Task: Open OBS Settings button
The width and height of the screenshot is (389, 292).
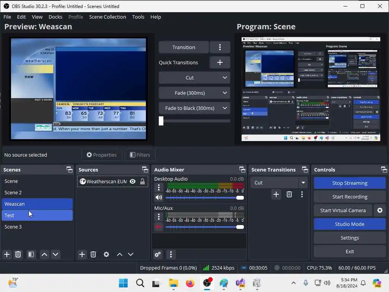Action: click(x=349, y=238)
